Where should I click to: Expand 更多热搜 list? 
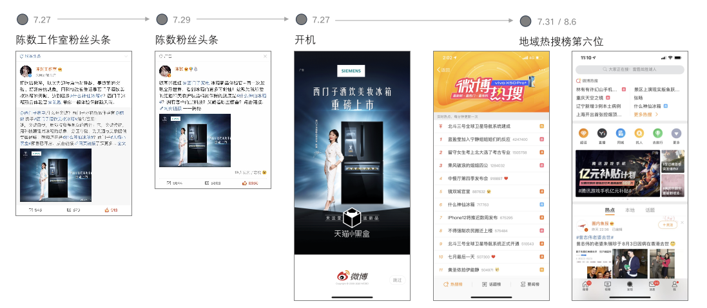click(646, 114)
